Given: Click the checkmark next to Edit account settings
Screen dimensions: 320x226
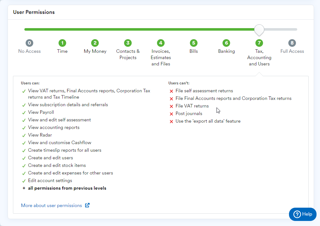Looking at the screenshot, I should click(24, 180).
